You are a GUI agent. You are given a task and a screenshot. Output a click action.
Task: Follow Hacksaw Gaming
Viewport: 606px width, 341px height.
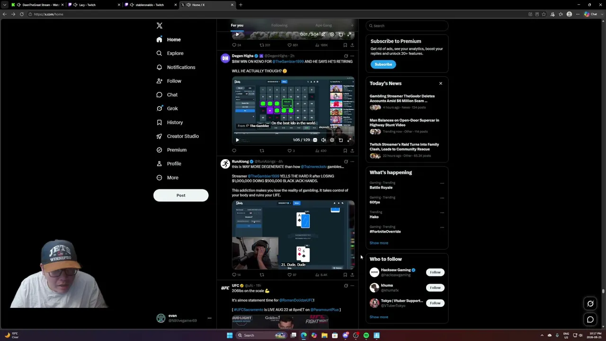[435, 272]
